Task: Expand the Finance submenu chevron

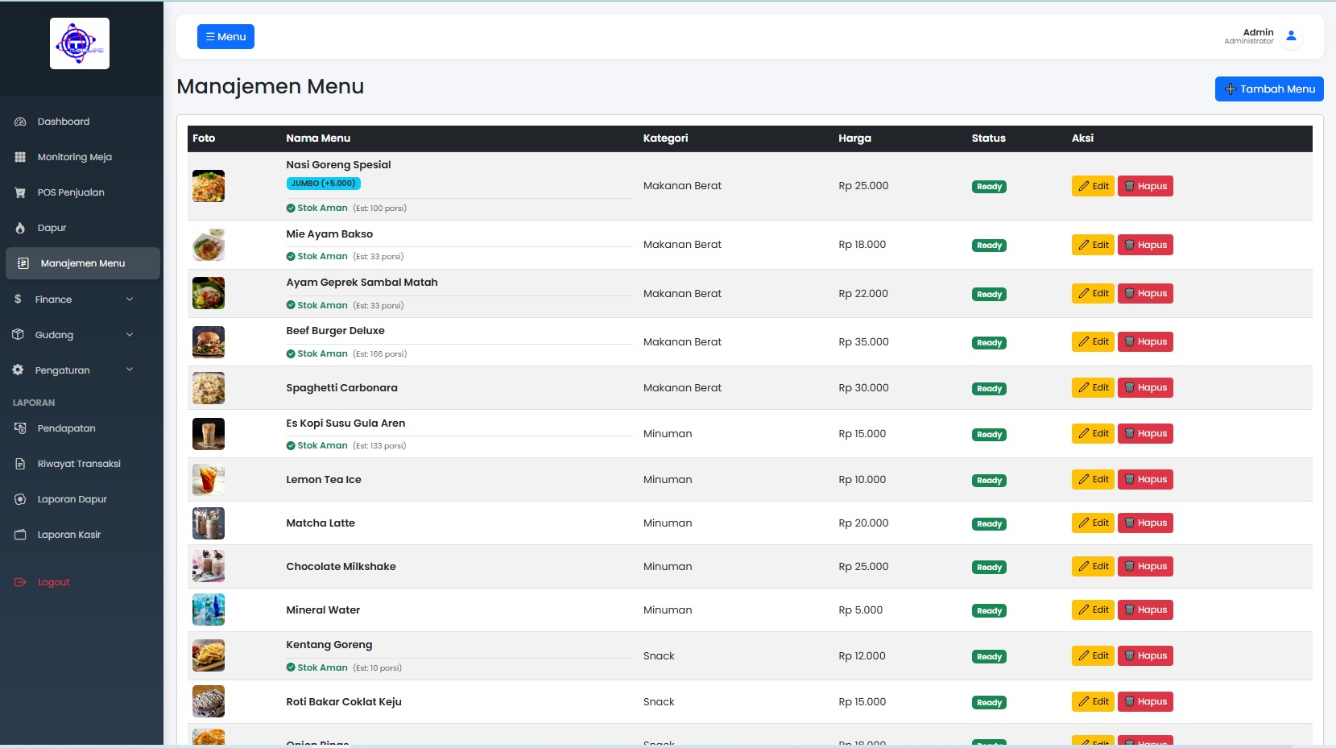Action: click(x=130, y=300)
